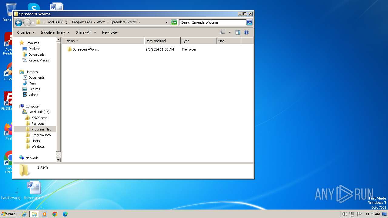The image size is (388, 218).
Task: Open Include in library menu
Action: [x=55, y=32]
